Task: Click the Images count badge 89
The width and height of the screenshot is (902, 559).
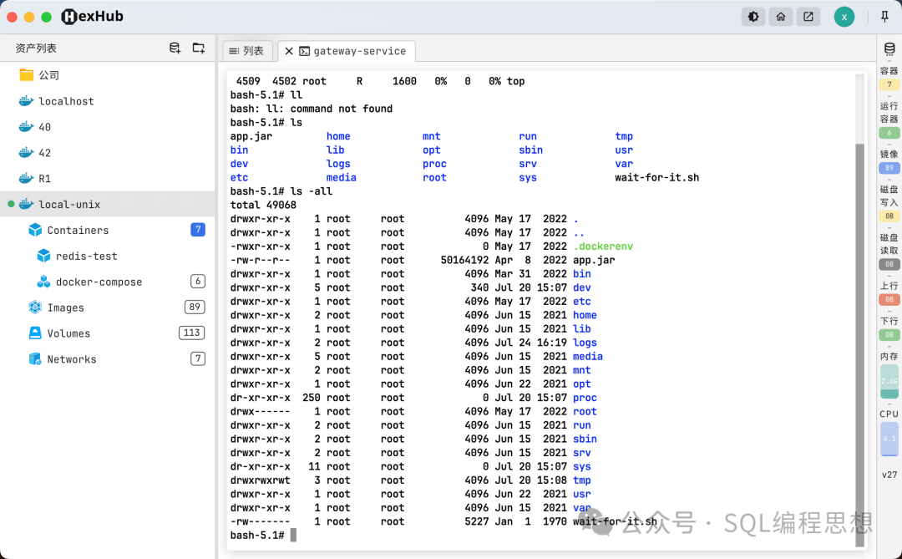Action: (195, 307)
